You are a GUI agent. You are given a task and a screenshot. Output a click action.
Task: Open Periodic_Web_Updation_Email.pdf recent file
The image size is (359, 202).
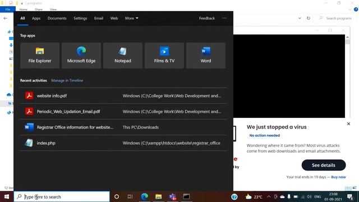point(123,112)
